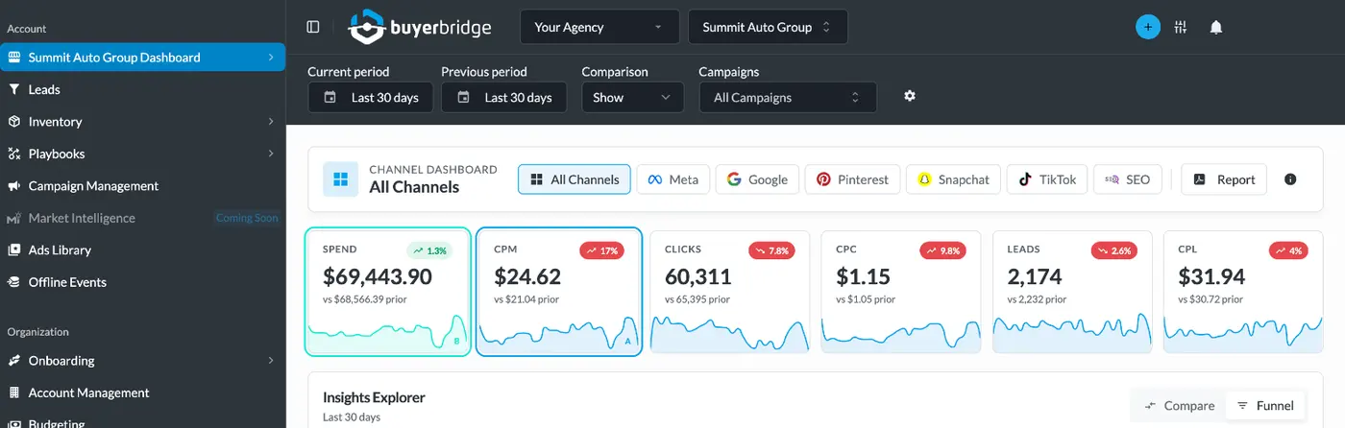Switch Insights Explorer to Funnel mode
The height and width of the screenshot is (428, 1345).
(1265, 406)
